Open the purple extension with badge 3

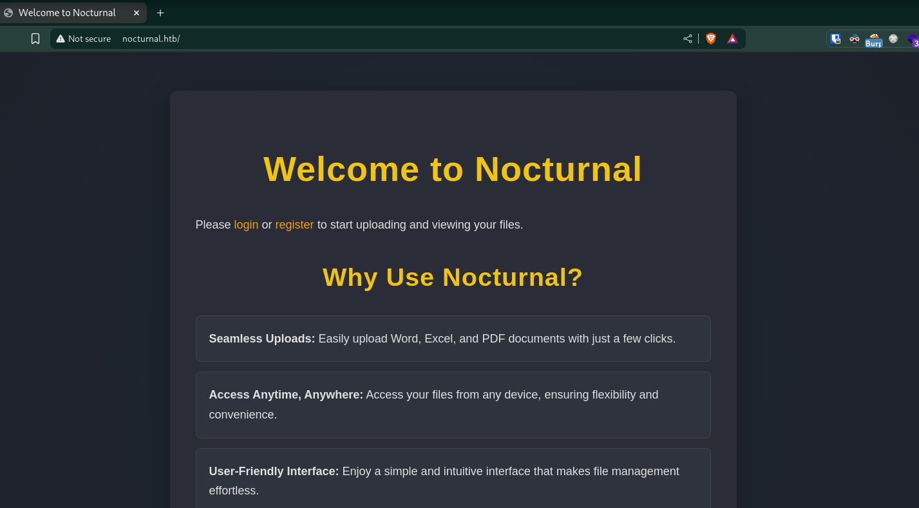[x=913, y=40]
